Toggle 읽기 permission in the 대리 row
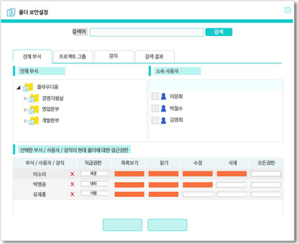Image resolution: width=298 pixels, height=244 pixels. 164,185
